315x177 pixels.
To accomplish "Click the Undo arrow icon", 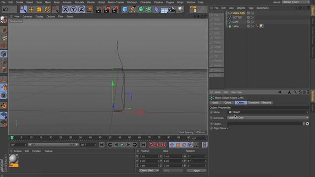I will coord(6,9).
